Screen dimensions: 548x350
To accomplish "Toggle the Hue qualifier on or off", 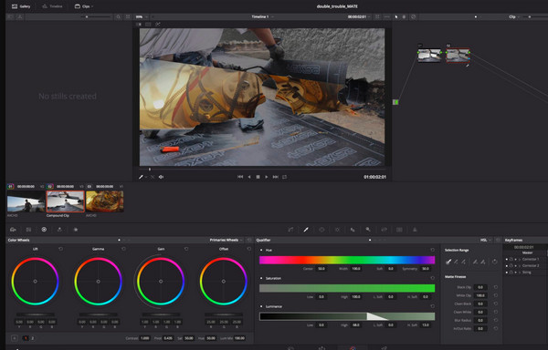I will click(x=261, y=250).
